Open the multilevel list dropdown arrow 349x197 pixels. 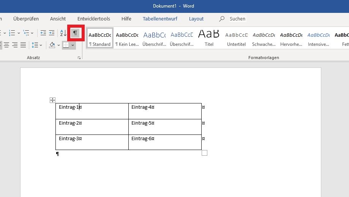tap(32, 33)
